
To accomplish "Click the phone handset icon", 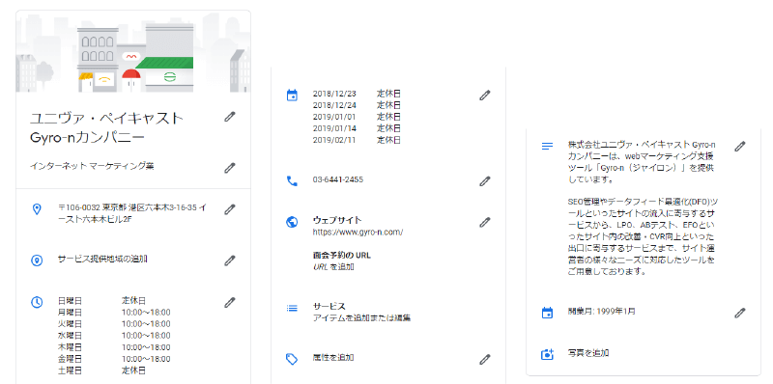I will 292,181.
